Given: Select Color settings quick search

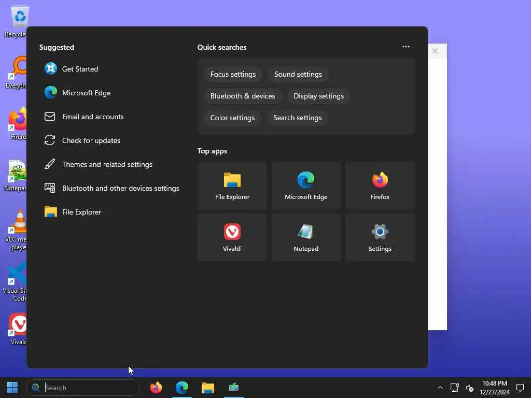Looking at the screenshot, I should pyautogui.click(x=232, y=118).
